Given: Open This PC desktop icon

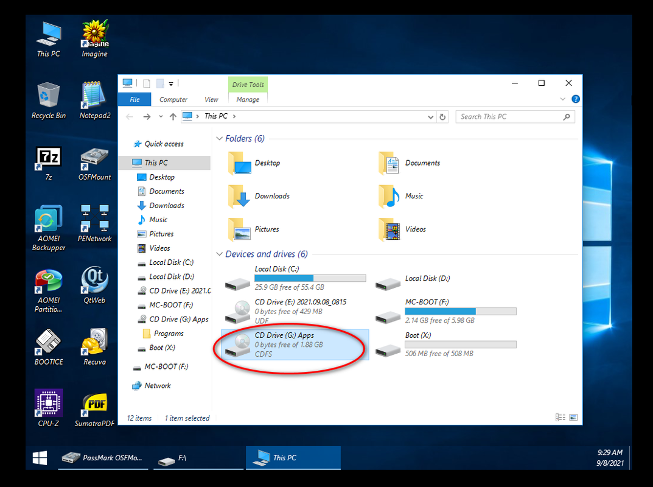Looking at the screenshot, I should [x=48, y=40].
